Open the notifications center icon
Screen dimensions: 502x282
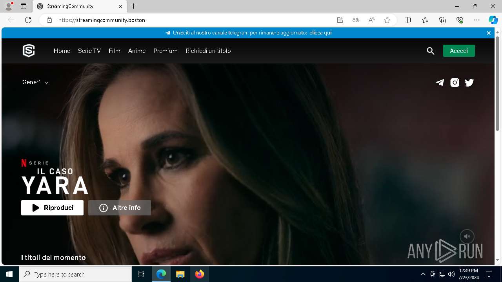[489, 274]
